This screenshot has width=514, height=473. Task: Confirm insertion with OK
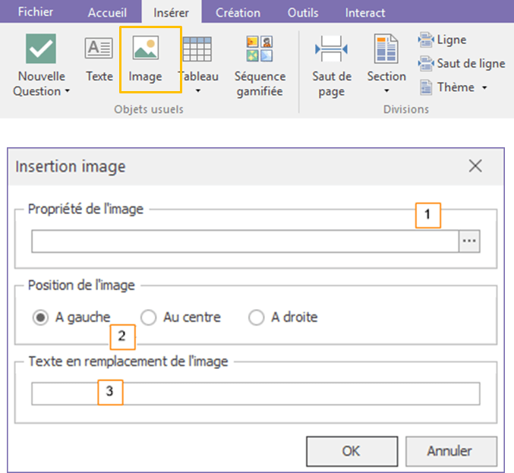352,451
